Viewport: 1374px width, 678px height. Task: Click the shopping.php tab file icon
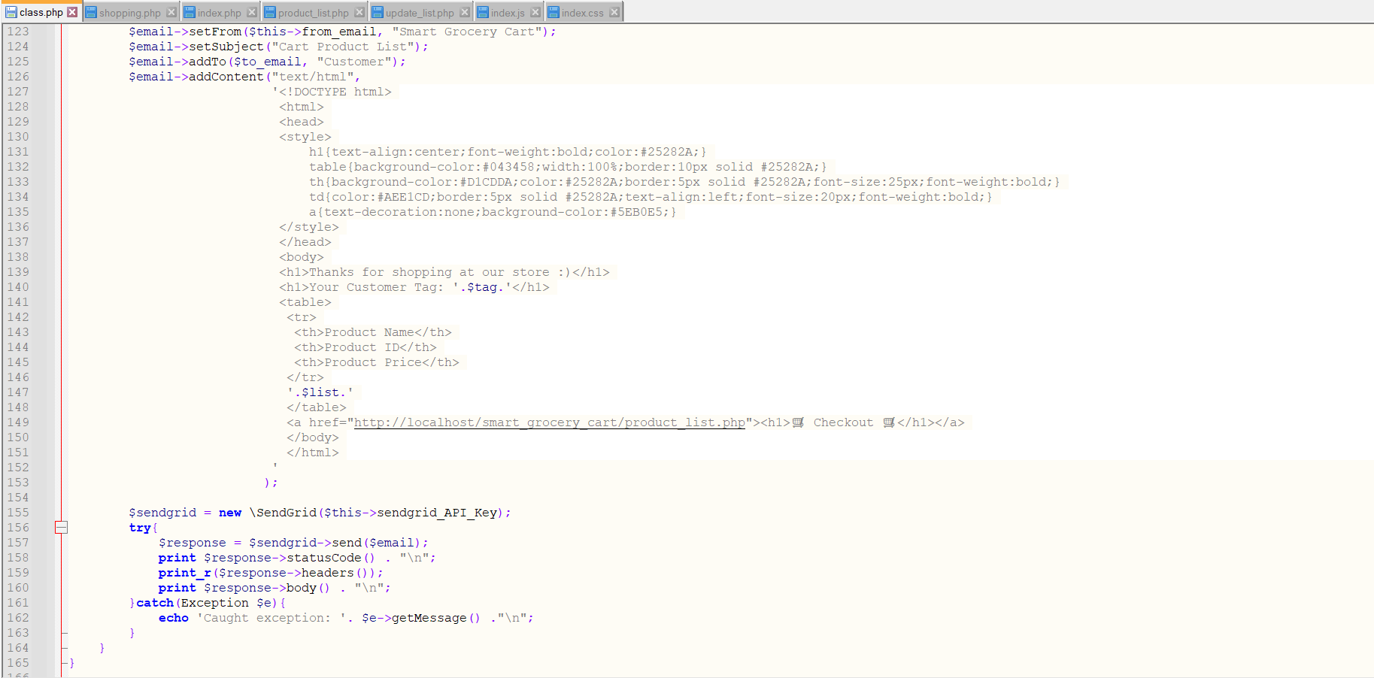92,11
